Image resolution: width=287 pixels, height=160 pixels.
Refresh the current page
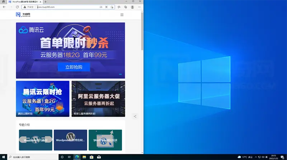click(x=17, y=7)
